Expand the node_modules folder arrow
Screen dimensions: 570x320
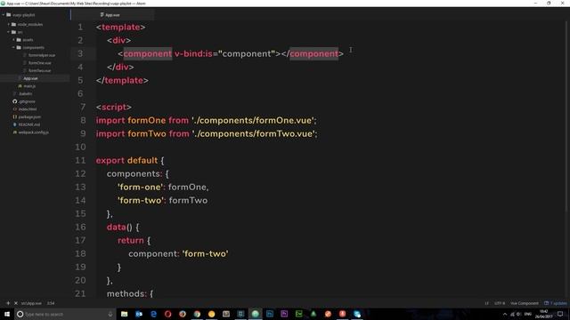pyautogui.click(x=9, y=24)
